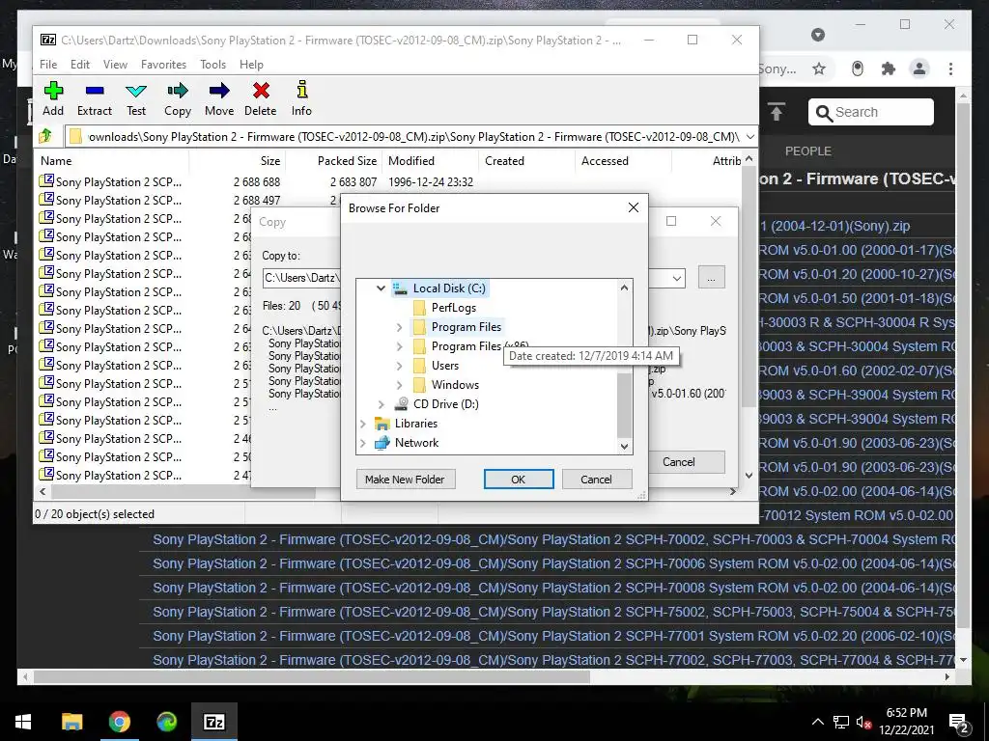Click the Add toolbar icon in 7-Zip
The width and height of the screenshot is (989, 741).
pos(53,99)
